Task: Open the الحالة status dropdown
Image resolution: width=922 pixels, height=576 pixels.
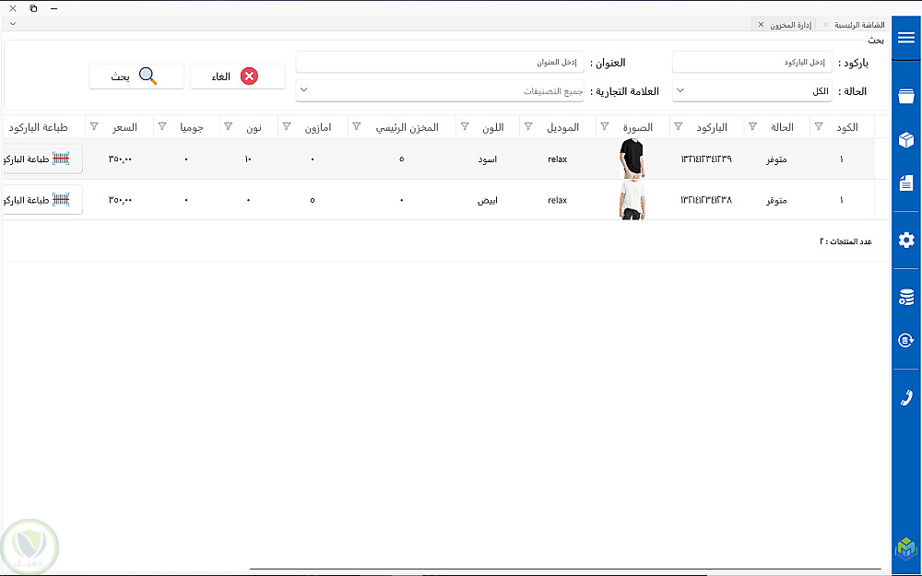Action: coord(752,91)
